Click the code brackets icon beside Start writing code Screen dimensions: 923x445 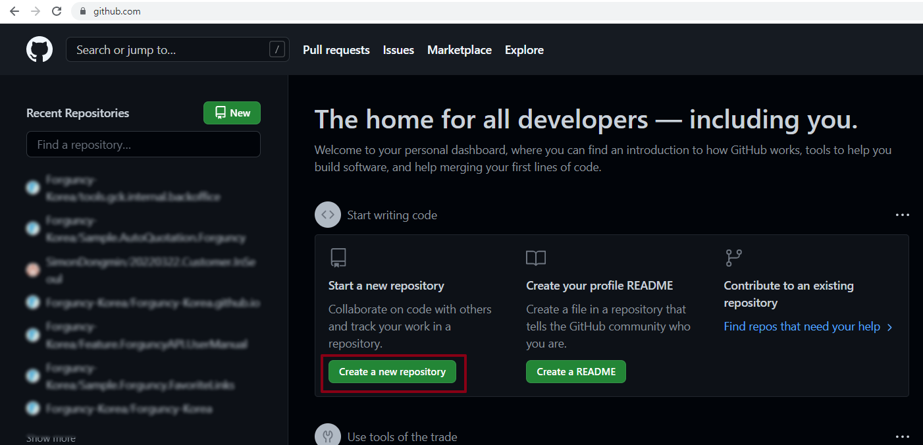click(328, 215)
